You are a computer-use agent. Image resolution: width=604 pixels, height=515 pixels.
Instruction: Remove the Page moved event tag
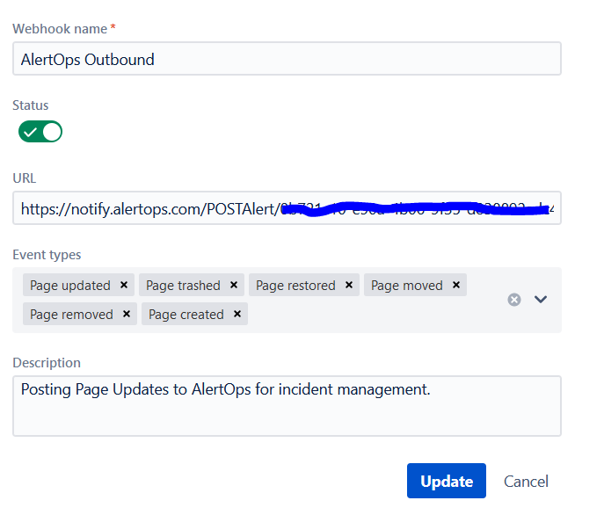456,286
